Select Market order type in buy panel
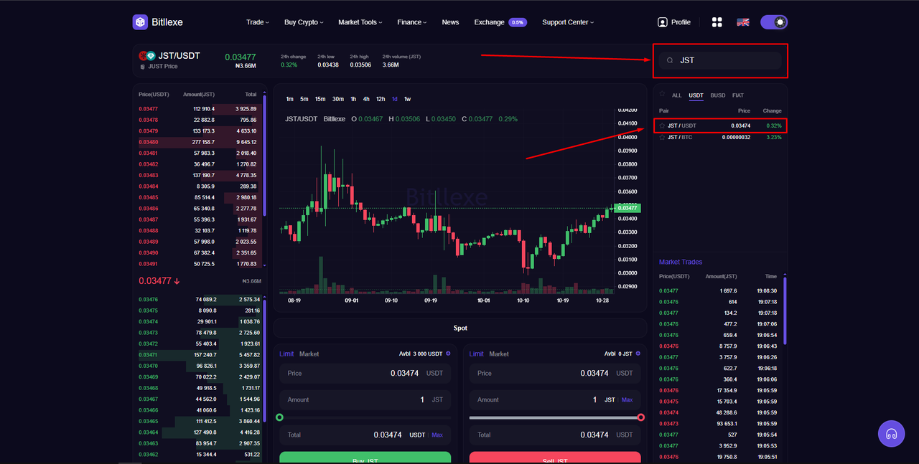The image size is (919, 464). coord(309,354)
